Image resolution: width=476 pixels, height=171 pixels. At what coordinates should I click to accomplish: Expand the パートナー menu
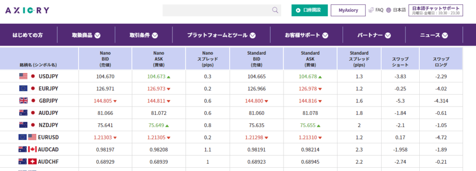[x=374, y=35]
